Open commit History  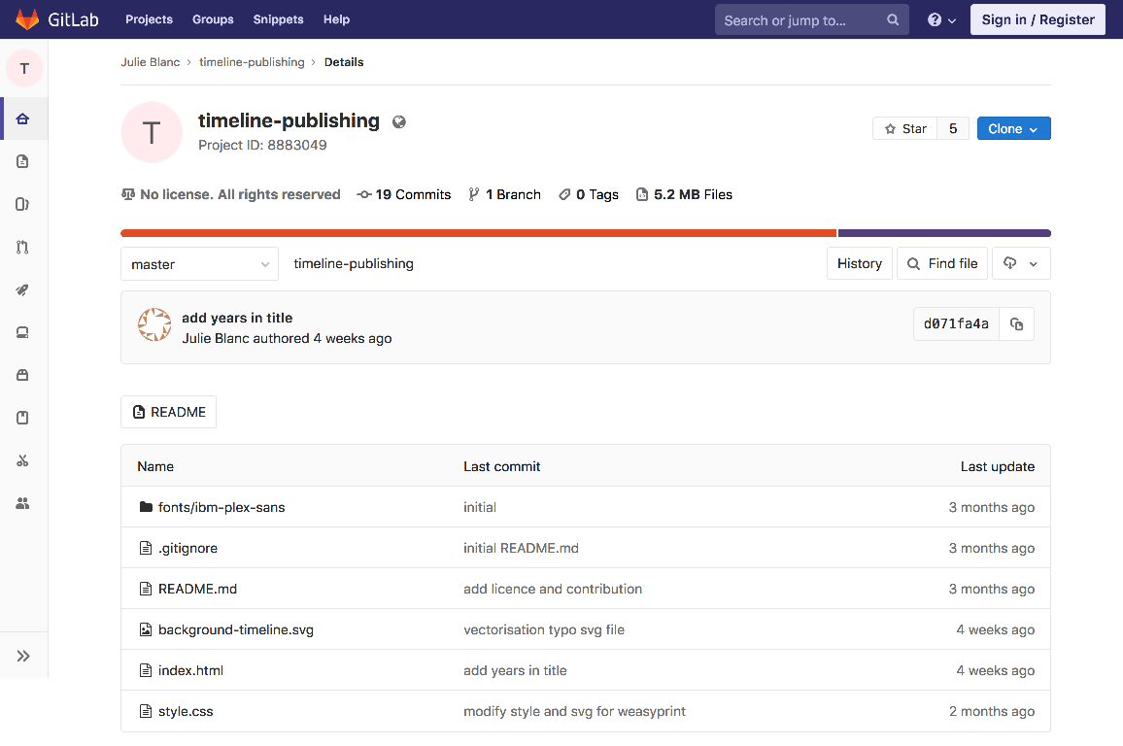(x=860, y=263)
